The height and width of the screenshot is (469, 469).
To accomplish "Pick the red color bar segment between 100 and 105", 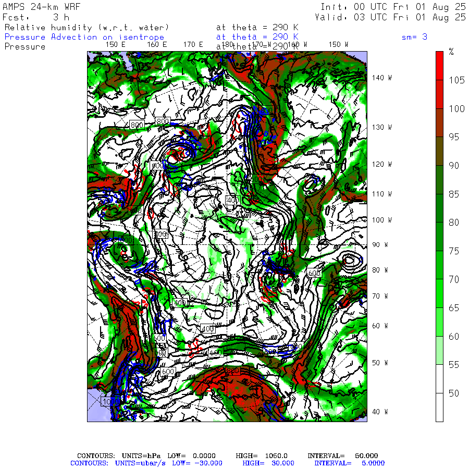I will click(439, 94).
